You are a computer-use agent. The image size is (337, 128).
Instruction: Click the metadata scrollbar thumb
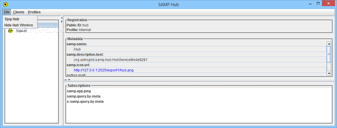click(x=329, y=54)
